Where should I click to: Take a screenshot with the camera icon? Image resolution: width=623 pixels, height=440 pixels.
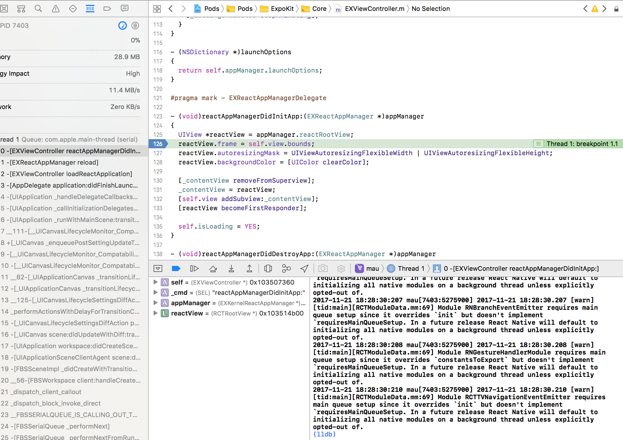coord(323,268)
